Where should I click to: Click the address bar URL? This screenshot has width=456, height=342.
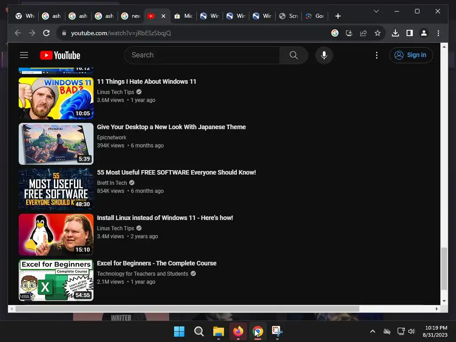coord(121,33)
